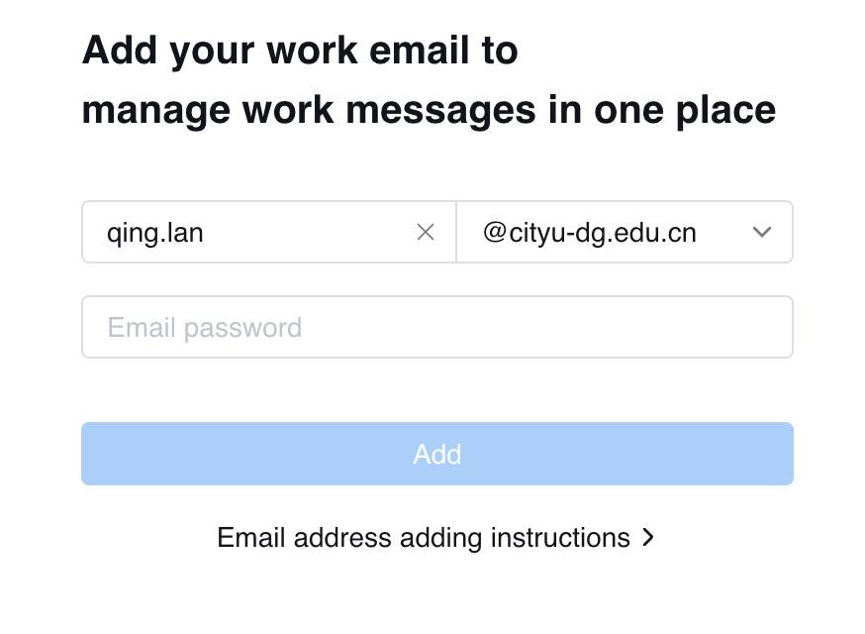Open the @cityu-dg.edu.cn domain dropdown
Image resolution: width=865 pixels, height=634 pixels.
click(624, 233)
